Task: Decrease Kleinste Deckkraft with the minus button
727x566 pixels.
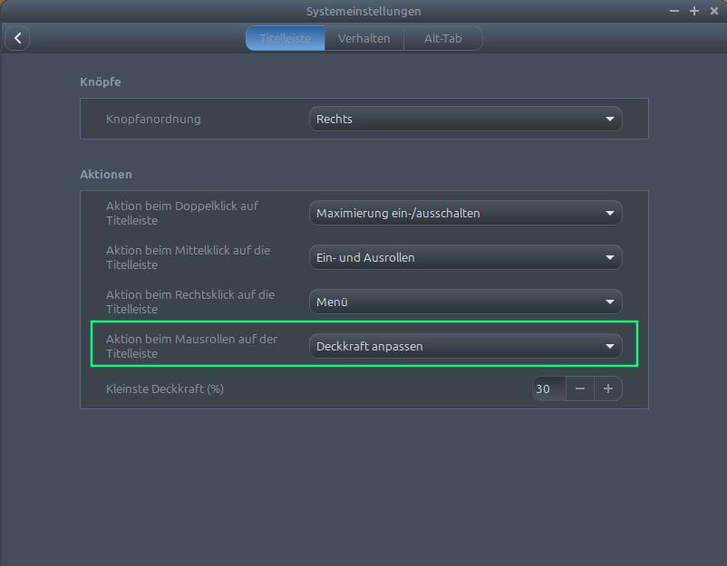Action: pos(581,389)
